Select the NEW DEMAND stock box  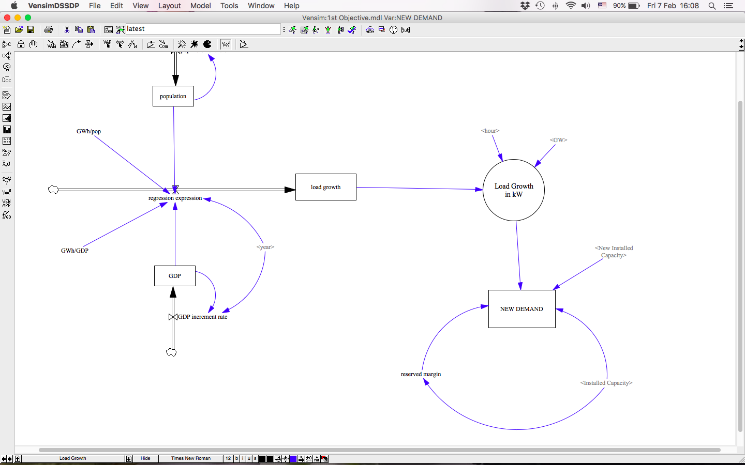pos(521,309)
